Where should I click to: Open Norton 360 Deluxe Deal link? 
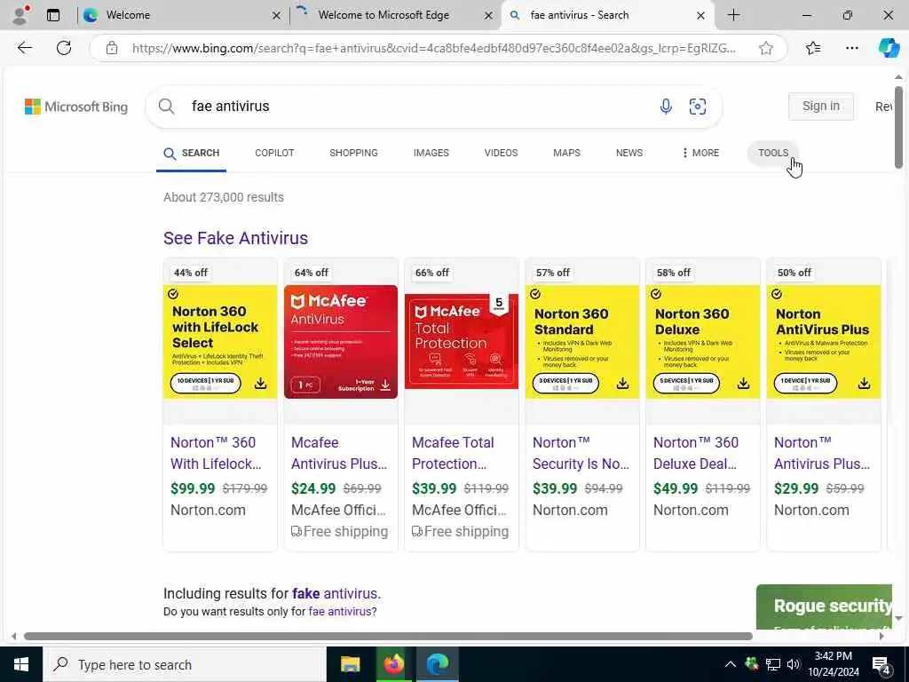(x=696, y=453)
